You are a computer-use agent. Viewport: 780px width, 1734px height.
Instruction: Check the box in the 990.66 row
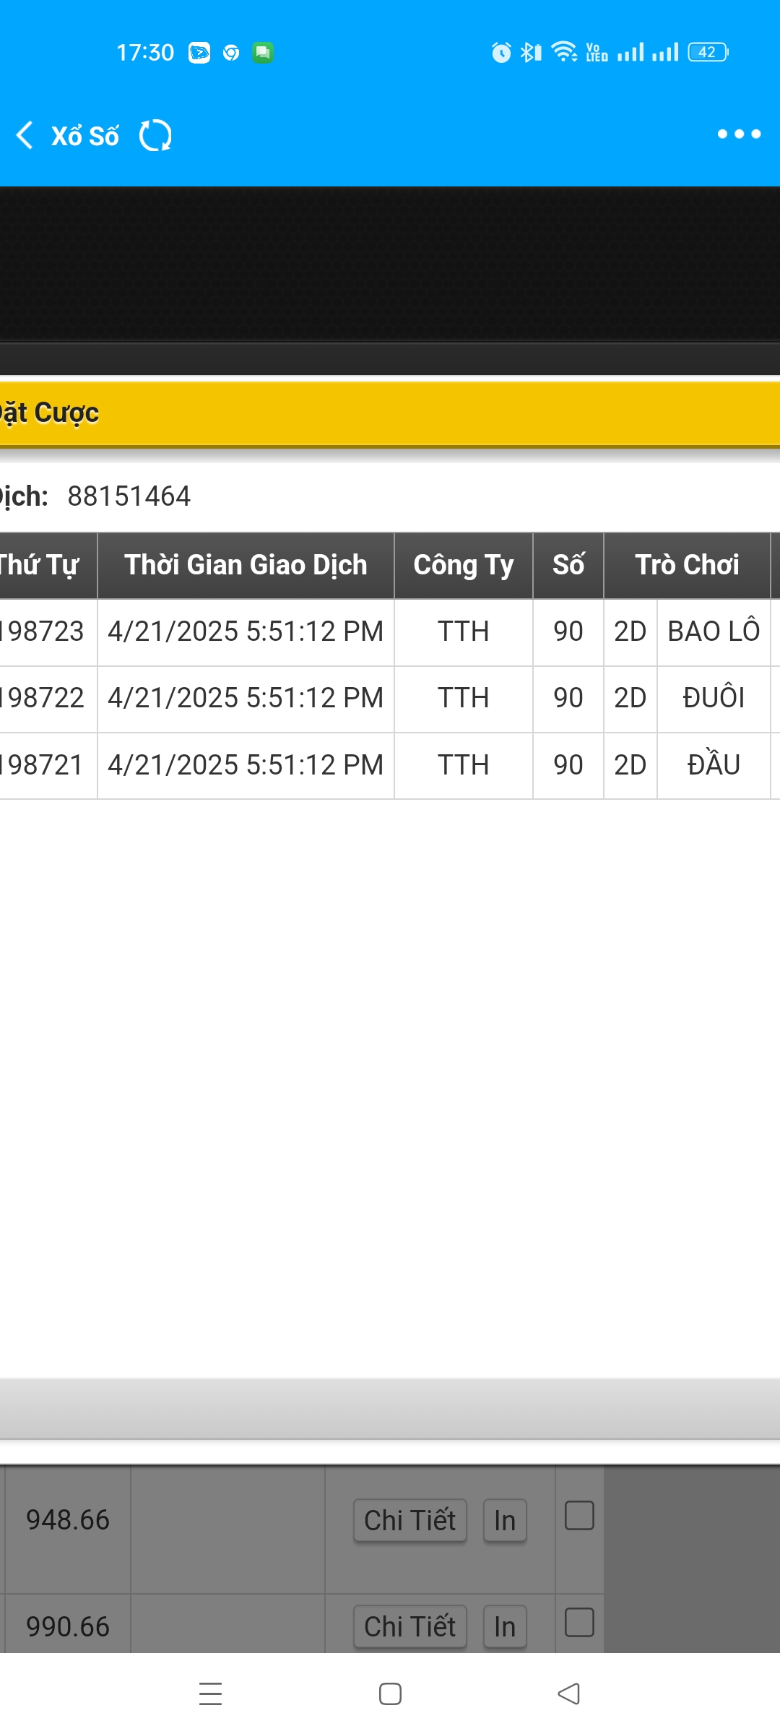[579, 1622]
